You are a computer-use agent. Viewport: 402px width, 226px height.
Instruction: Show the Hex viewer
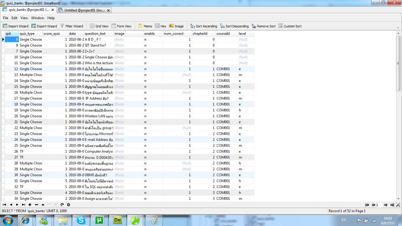tap(160, 26)
